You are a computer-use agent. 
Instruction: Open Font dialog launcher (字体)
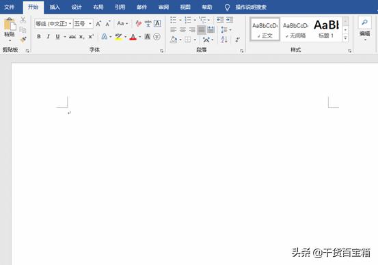pyautogui.click(x=161, y=51)
